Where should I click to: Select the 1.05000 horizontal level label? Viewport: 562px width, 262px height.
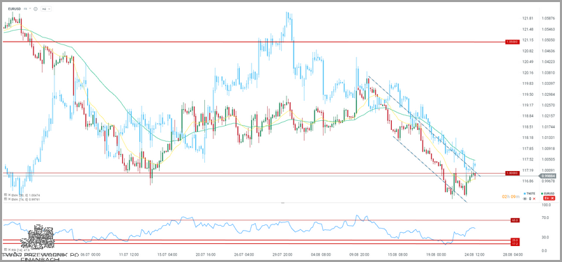(512, 42)
